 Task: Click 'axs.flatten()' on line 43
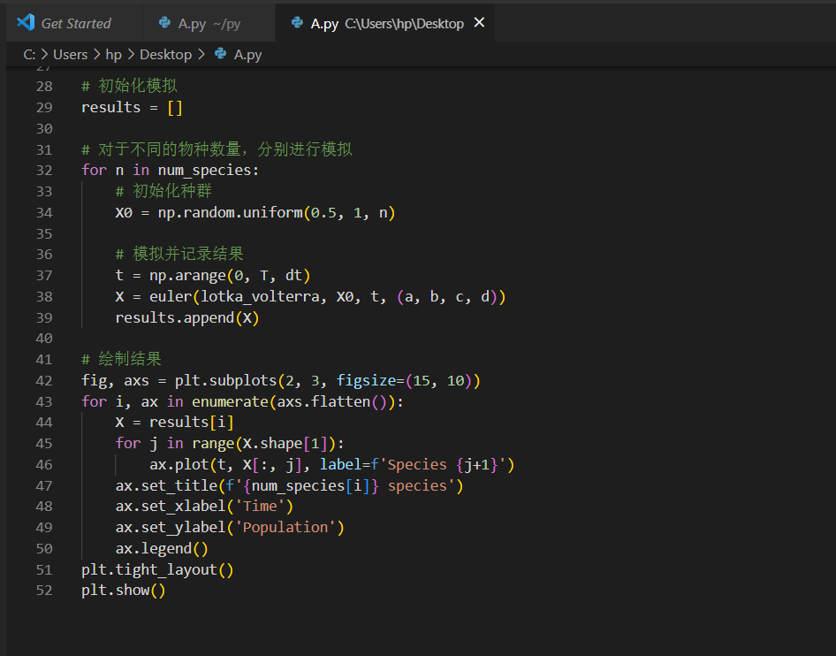tap(332, 401)
